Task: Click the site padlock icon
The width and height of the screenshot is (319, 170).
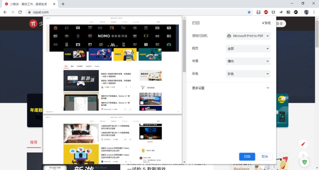Action: [29, 12]
